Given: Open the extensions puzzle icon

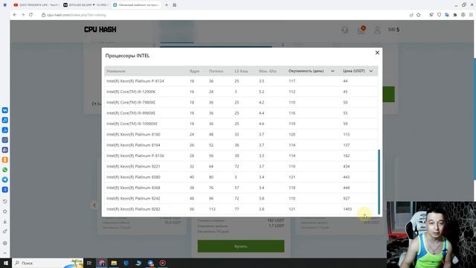Looking at the screenshot, I should point(454,15).
